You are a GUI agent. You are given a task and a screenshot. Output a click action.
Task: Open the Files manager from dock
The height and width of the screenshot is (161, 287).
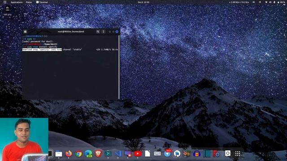59,154
